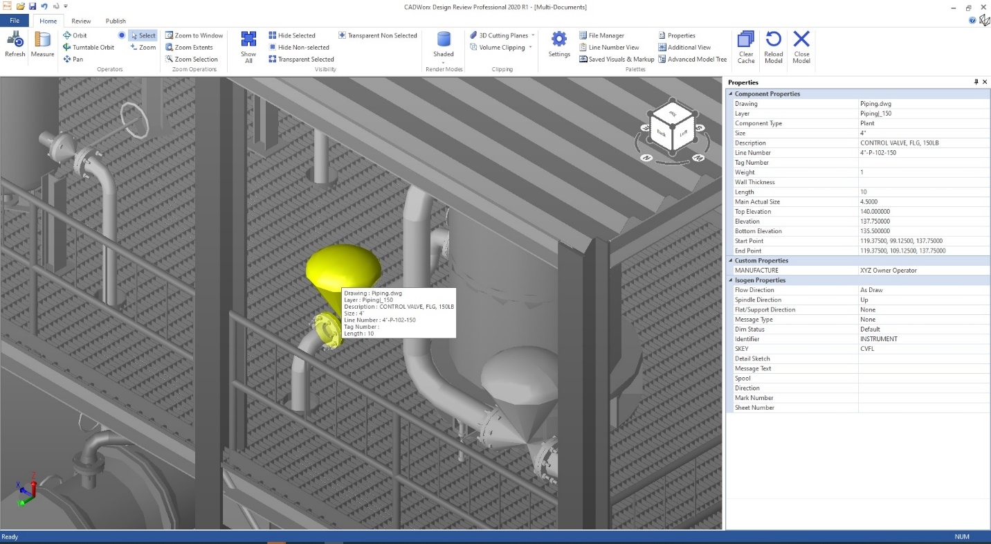Close the Properties panel
Screen dimensions: 991x544
[x=985, y=82]
